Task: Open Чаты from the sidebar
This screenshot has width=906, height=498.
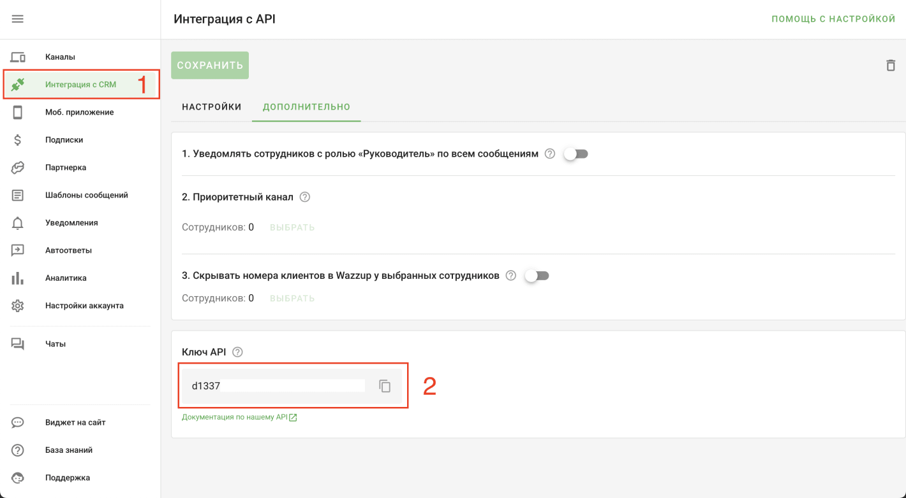Action: click(x=56, y=344)
